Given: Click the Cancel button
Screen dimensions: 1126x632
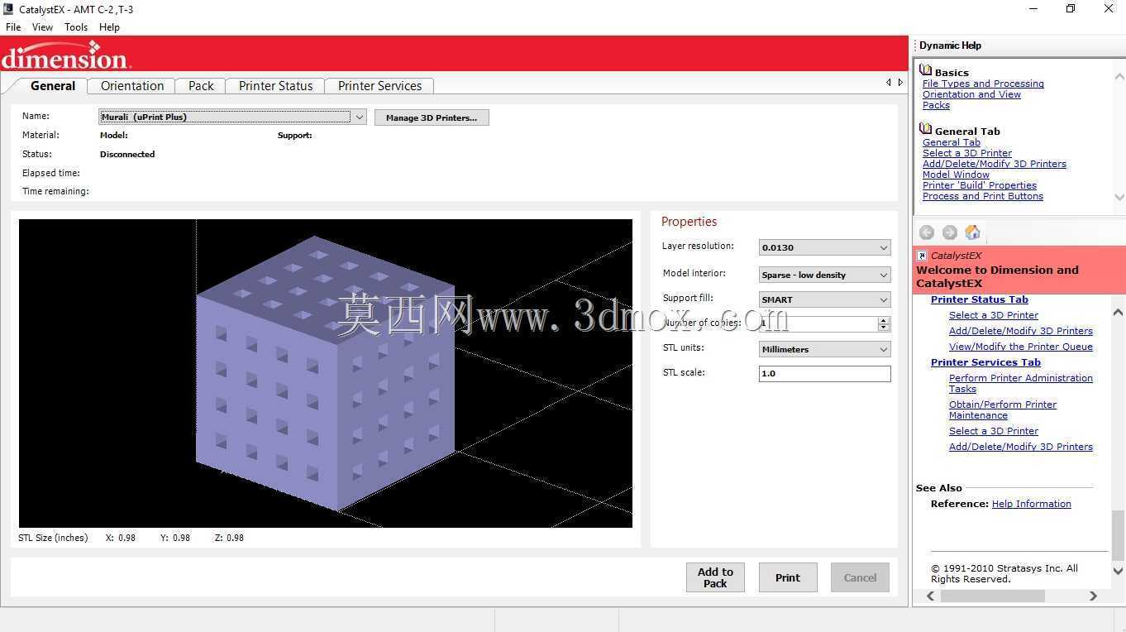Looking at the screenshot, I should point(860,577).
